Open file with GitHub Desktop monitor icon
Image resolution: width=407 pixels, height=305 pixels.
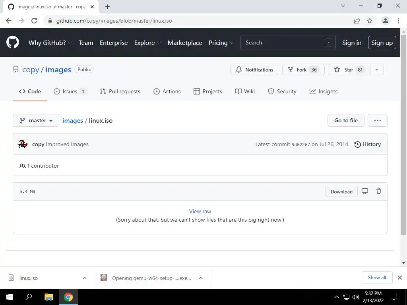[x=365, y=191]
